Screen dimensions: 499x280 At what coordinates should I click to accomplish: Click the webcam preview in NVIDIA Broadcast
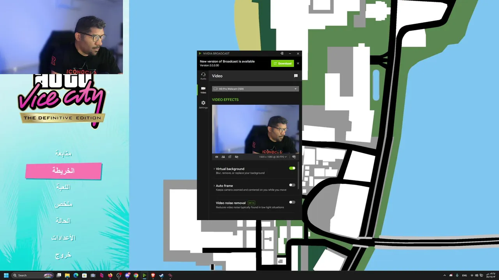[255, 129]
